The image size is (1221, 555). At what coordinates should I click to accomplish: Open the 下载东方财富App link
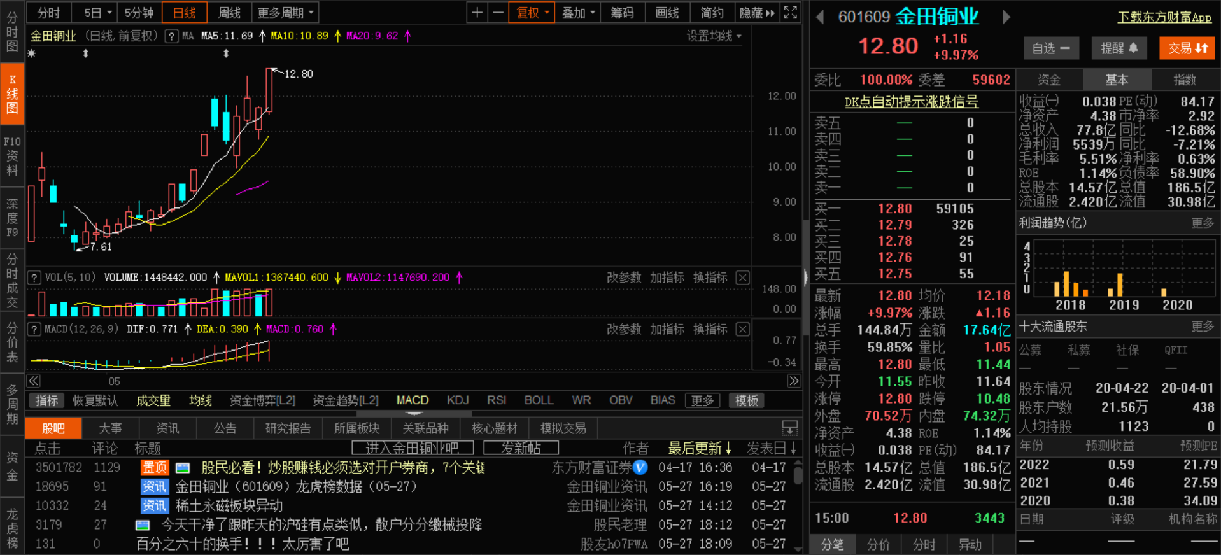coord(1164,17)
